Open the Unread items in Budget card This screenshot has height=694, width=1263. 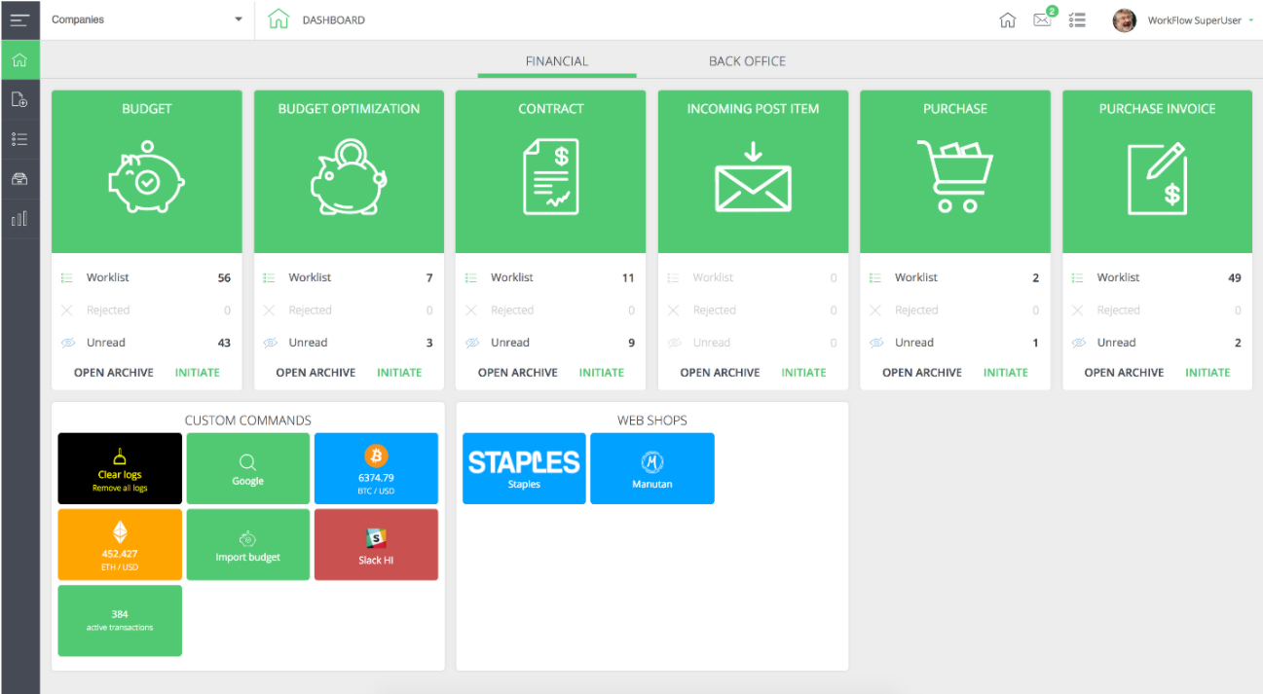[106, 343]
